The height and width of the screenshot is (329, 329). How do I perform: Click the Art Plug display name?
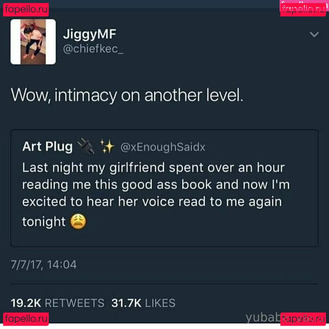[48, 146]
